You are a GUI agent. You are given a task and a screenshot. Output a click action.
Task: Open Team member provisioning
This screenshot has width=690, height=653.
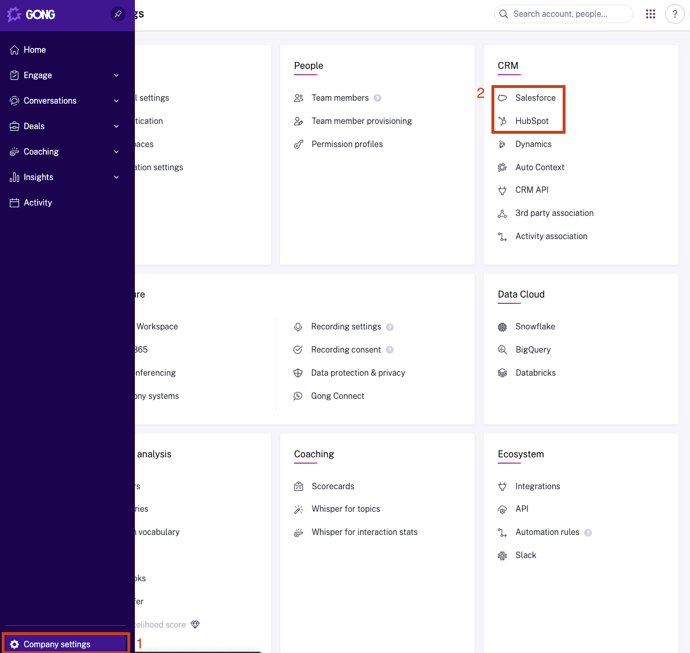[x=361, y=121]
